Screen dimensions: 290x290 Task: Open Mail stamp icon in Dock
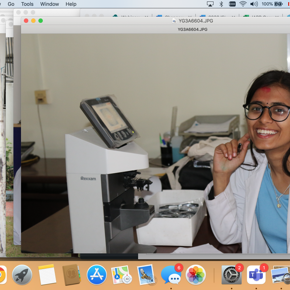[x=146, y=275]
